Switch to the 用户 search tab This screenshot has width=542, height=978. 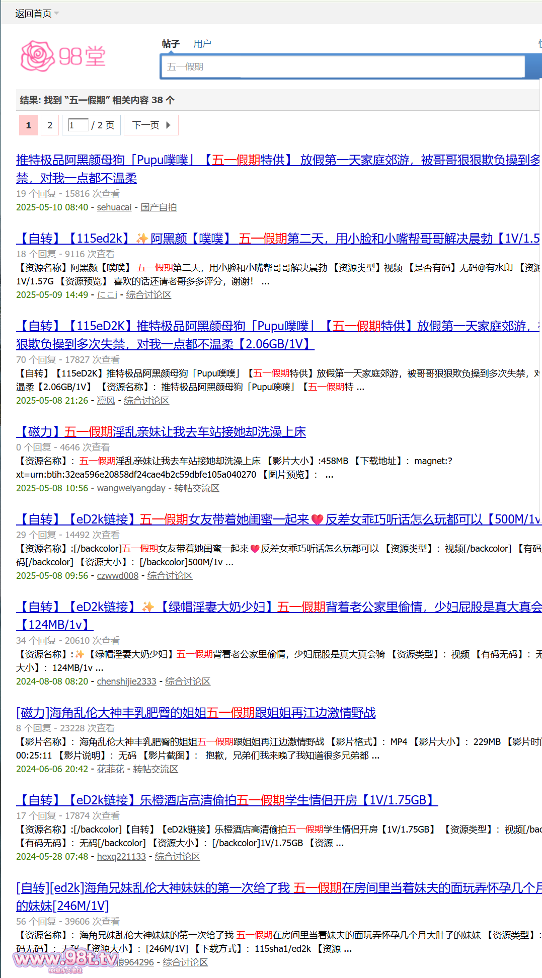click(202, 44)
